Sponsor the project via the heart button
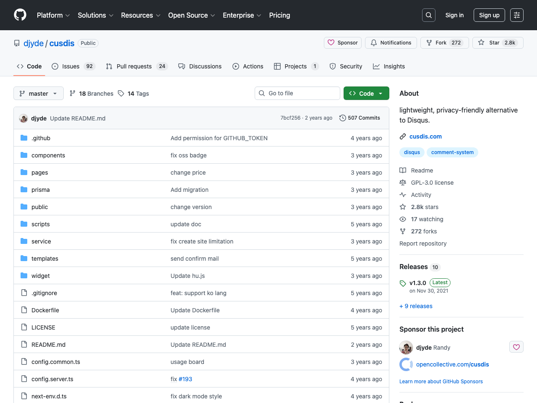Viewport: 537px width, 403px height. pos(342,42)
